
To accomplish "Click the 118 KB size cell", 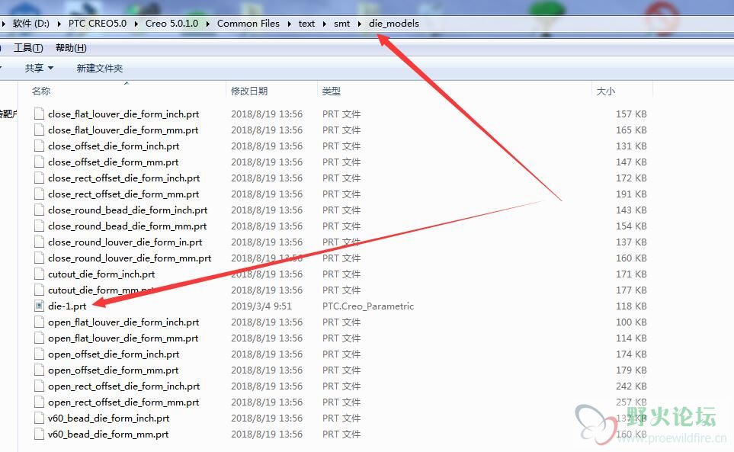I will click(x=631, y=306).
